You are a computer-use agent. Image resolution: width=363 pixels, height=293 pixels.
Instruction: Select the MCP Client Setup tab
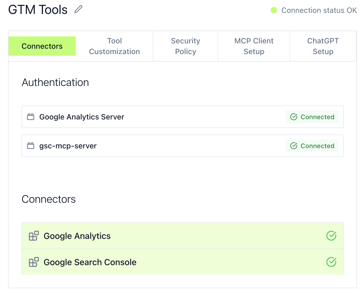coord(254,46)
